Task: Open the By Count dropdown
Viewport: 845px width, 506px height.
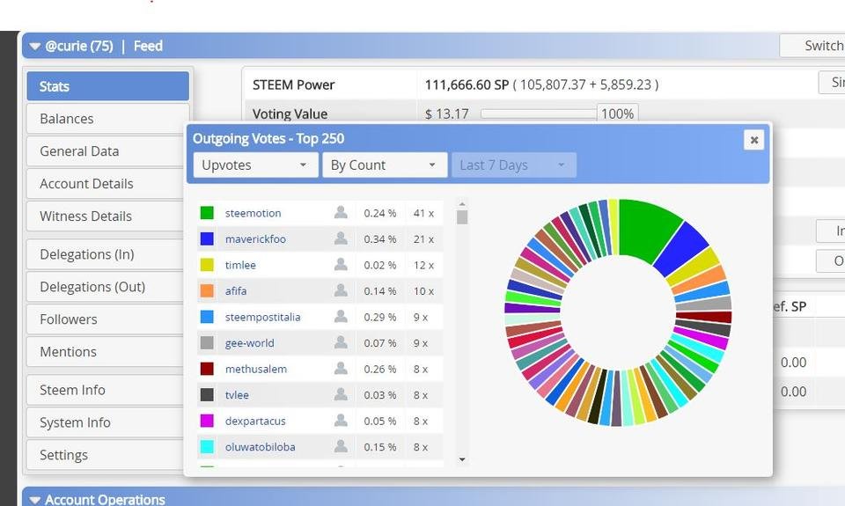Action: [385, 165]
